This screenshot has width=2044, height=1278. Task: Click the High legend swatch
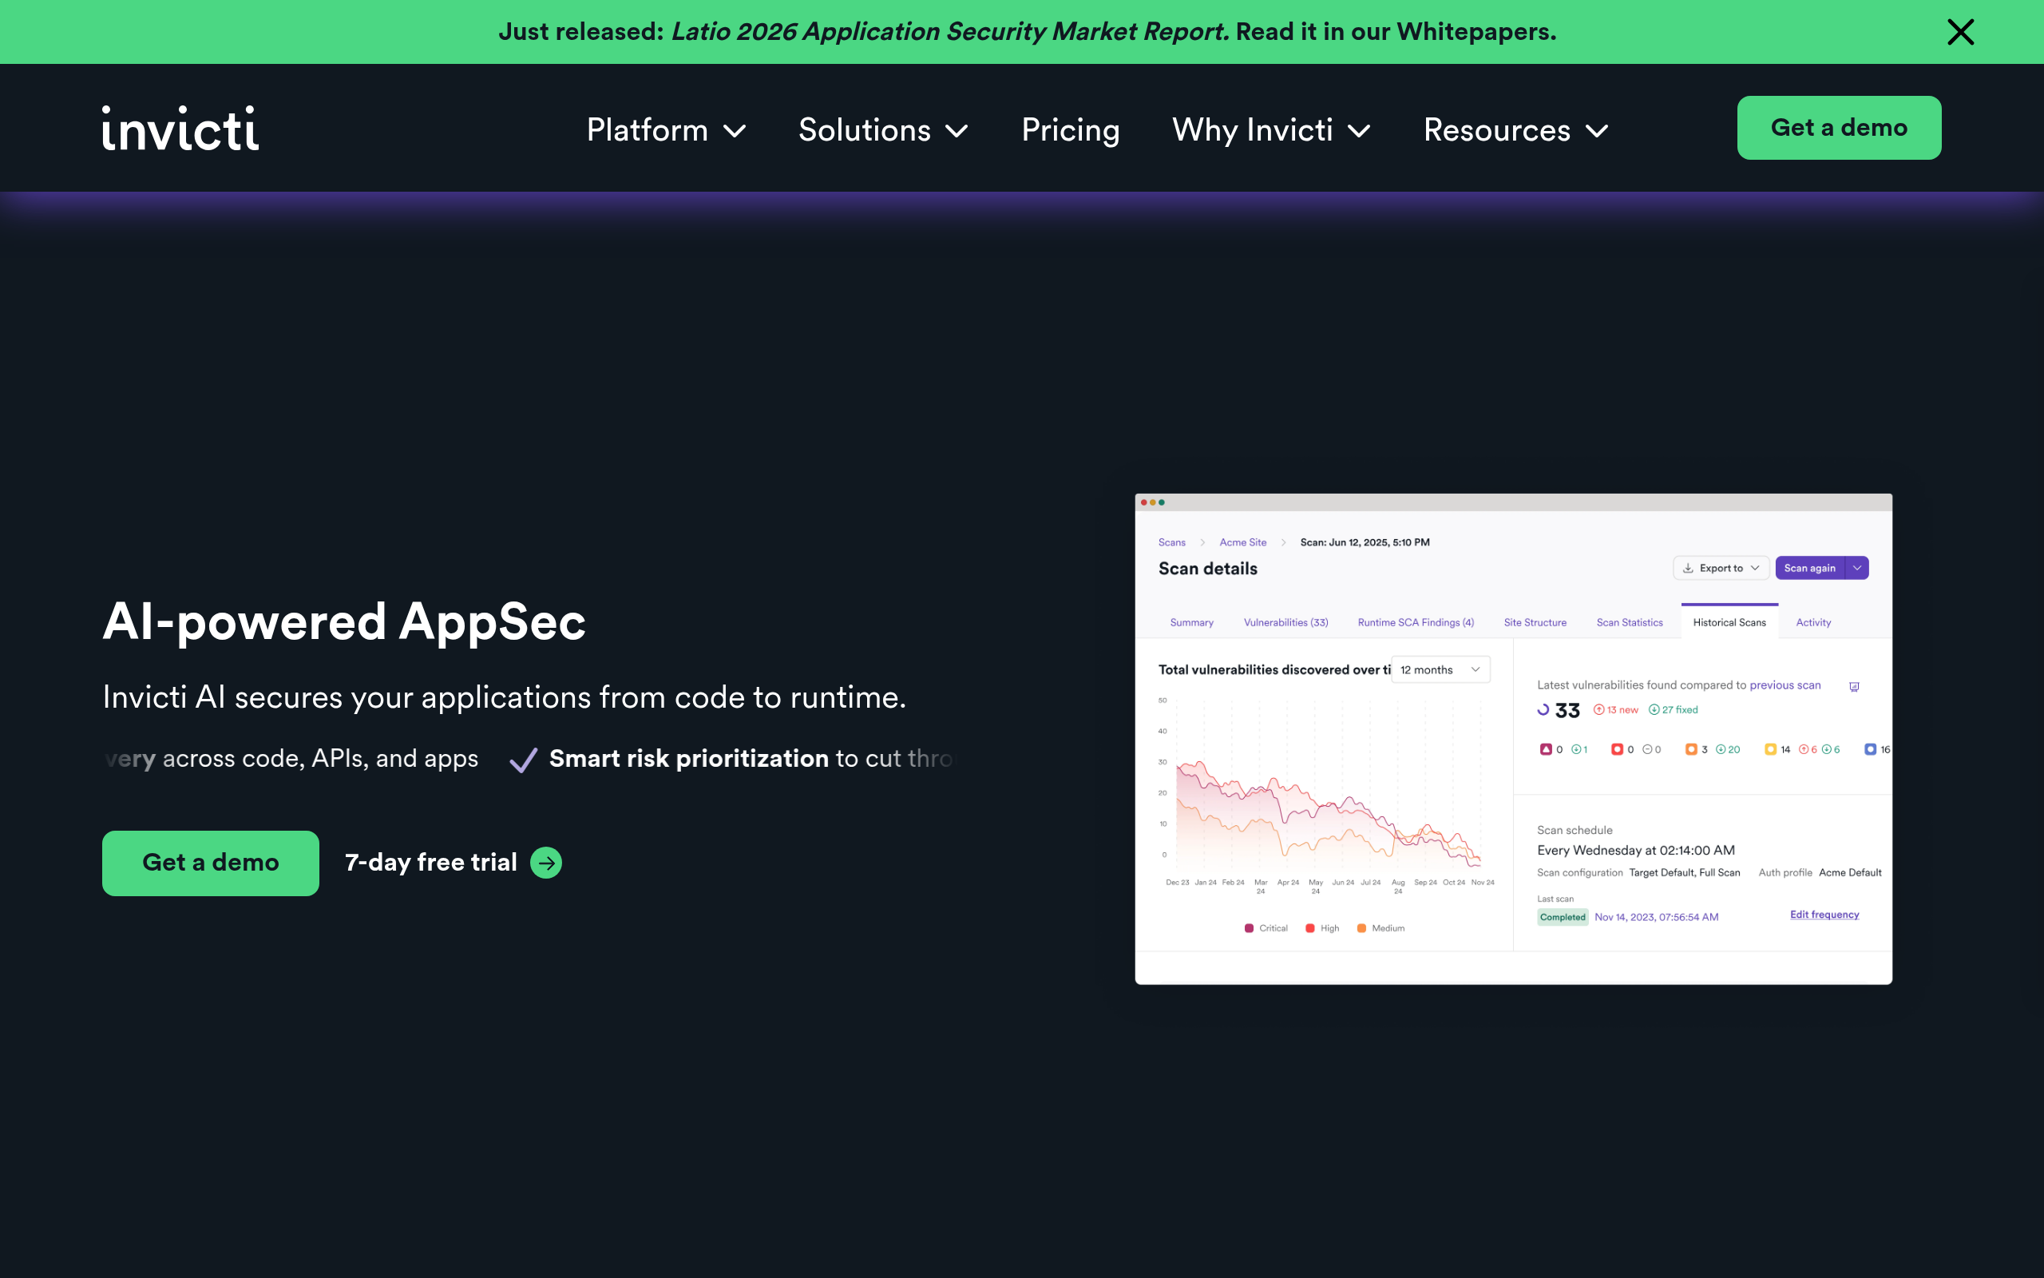pos(1310,928)
